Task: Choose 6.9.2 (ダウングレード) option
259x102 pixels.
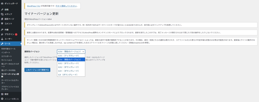Action: pyautogui.click(x=71, y=67)
